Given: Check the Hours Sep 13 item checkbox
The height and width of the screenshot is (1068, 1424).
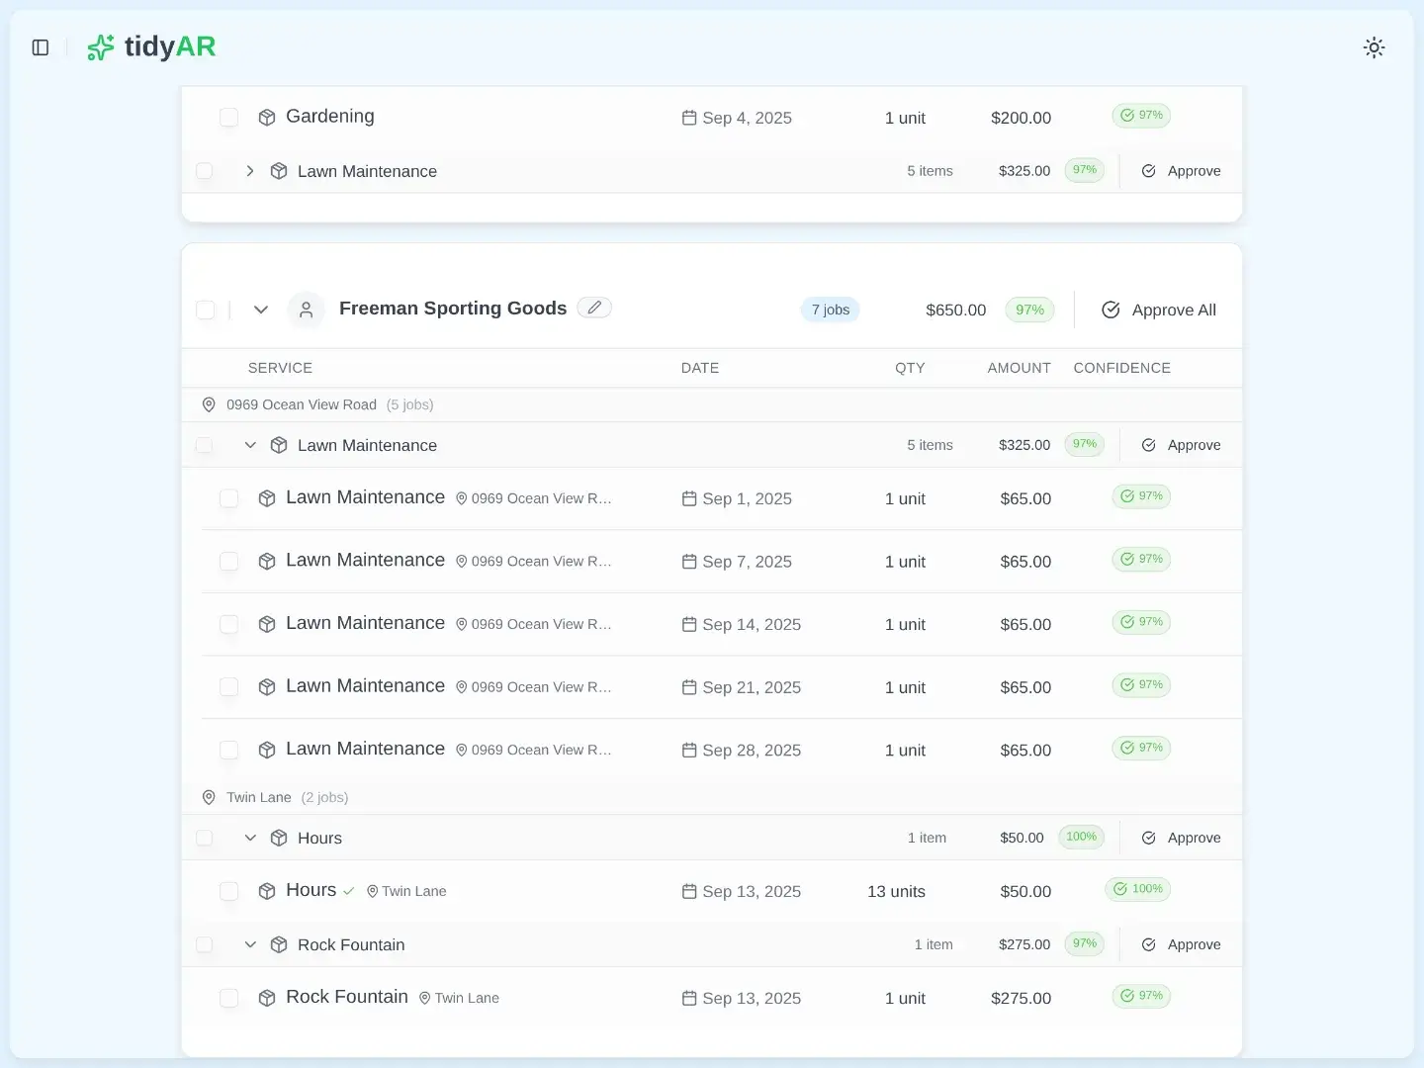Looking at the screenshot, I should 228,891.
